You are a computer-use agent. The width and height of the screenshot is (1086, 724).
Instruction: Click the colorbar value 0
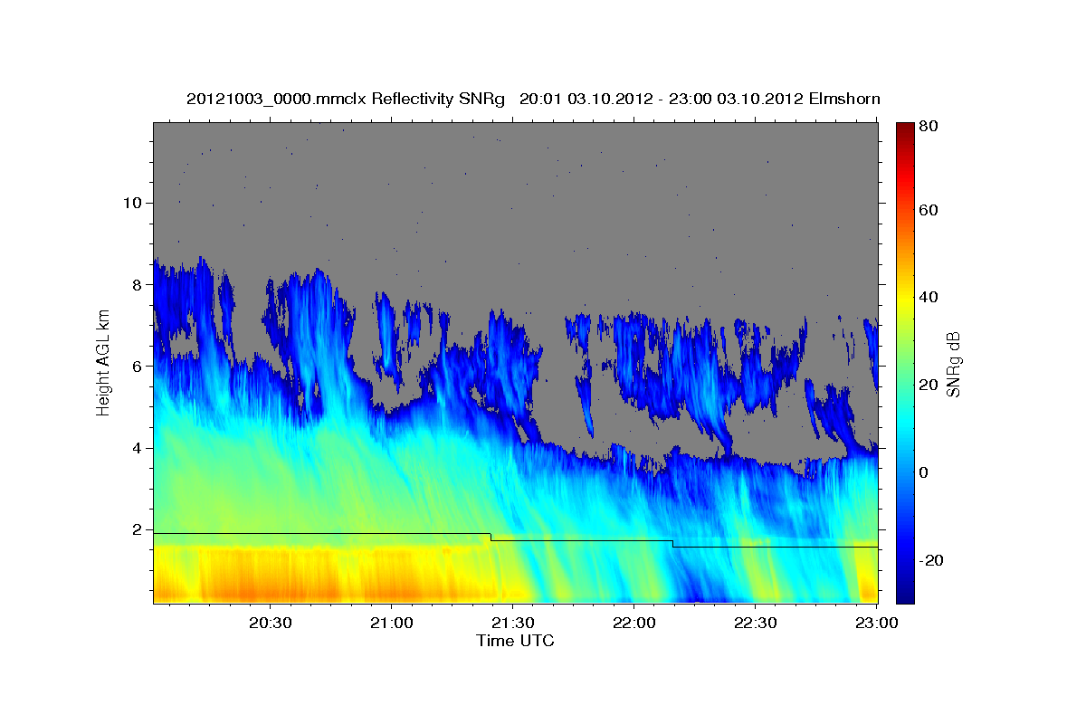923,472
